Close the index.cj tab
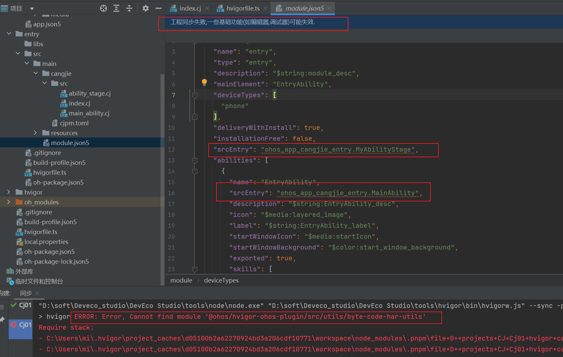563x357 pixels. point(207,9)
